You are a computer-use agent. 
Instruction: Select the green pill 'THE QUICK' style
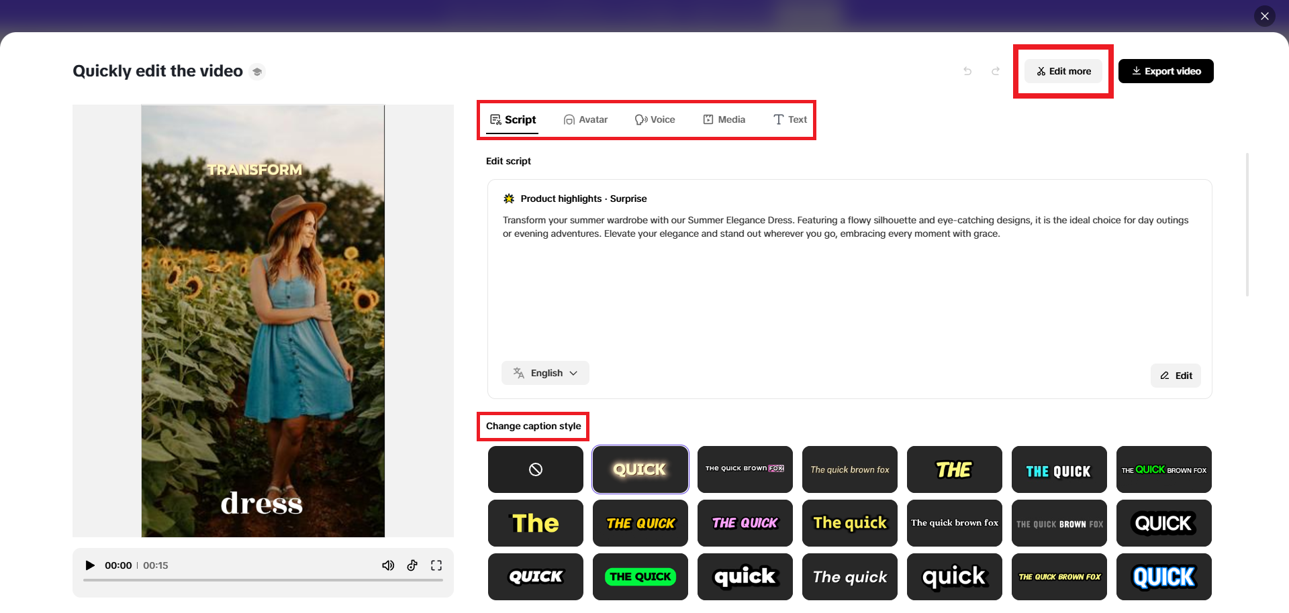[x=640, y=577]
